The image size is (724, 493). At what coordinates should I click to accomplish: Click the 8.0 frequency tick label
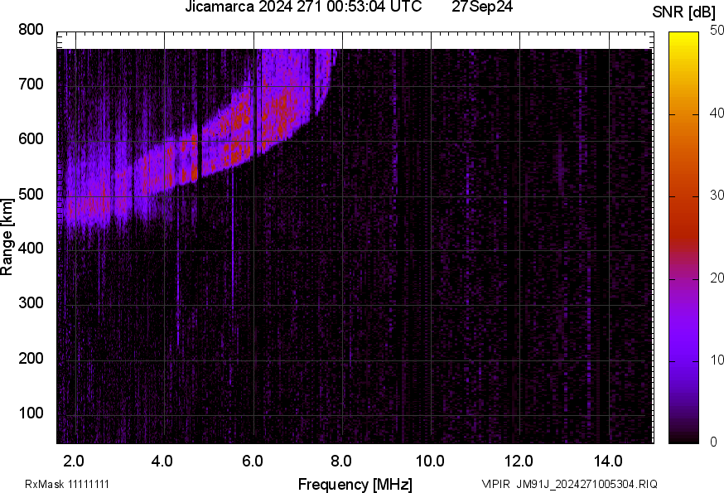tap(341, 460)
